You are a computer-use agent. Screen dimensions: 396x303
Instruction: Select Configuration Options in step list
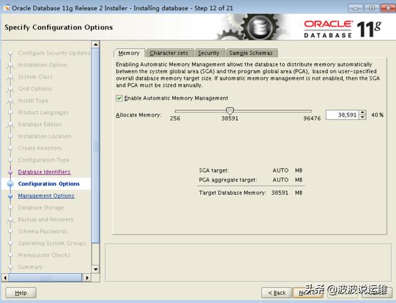coord(49,184)
